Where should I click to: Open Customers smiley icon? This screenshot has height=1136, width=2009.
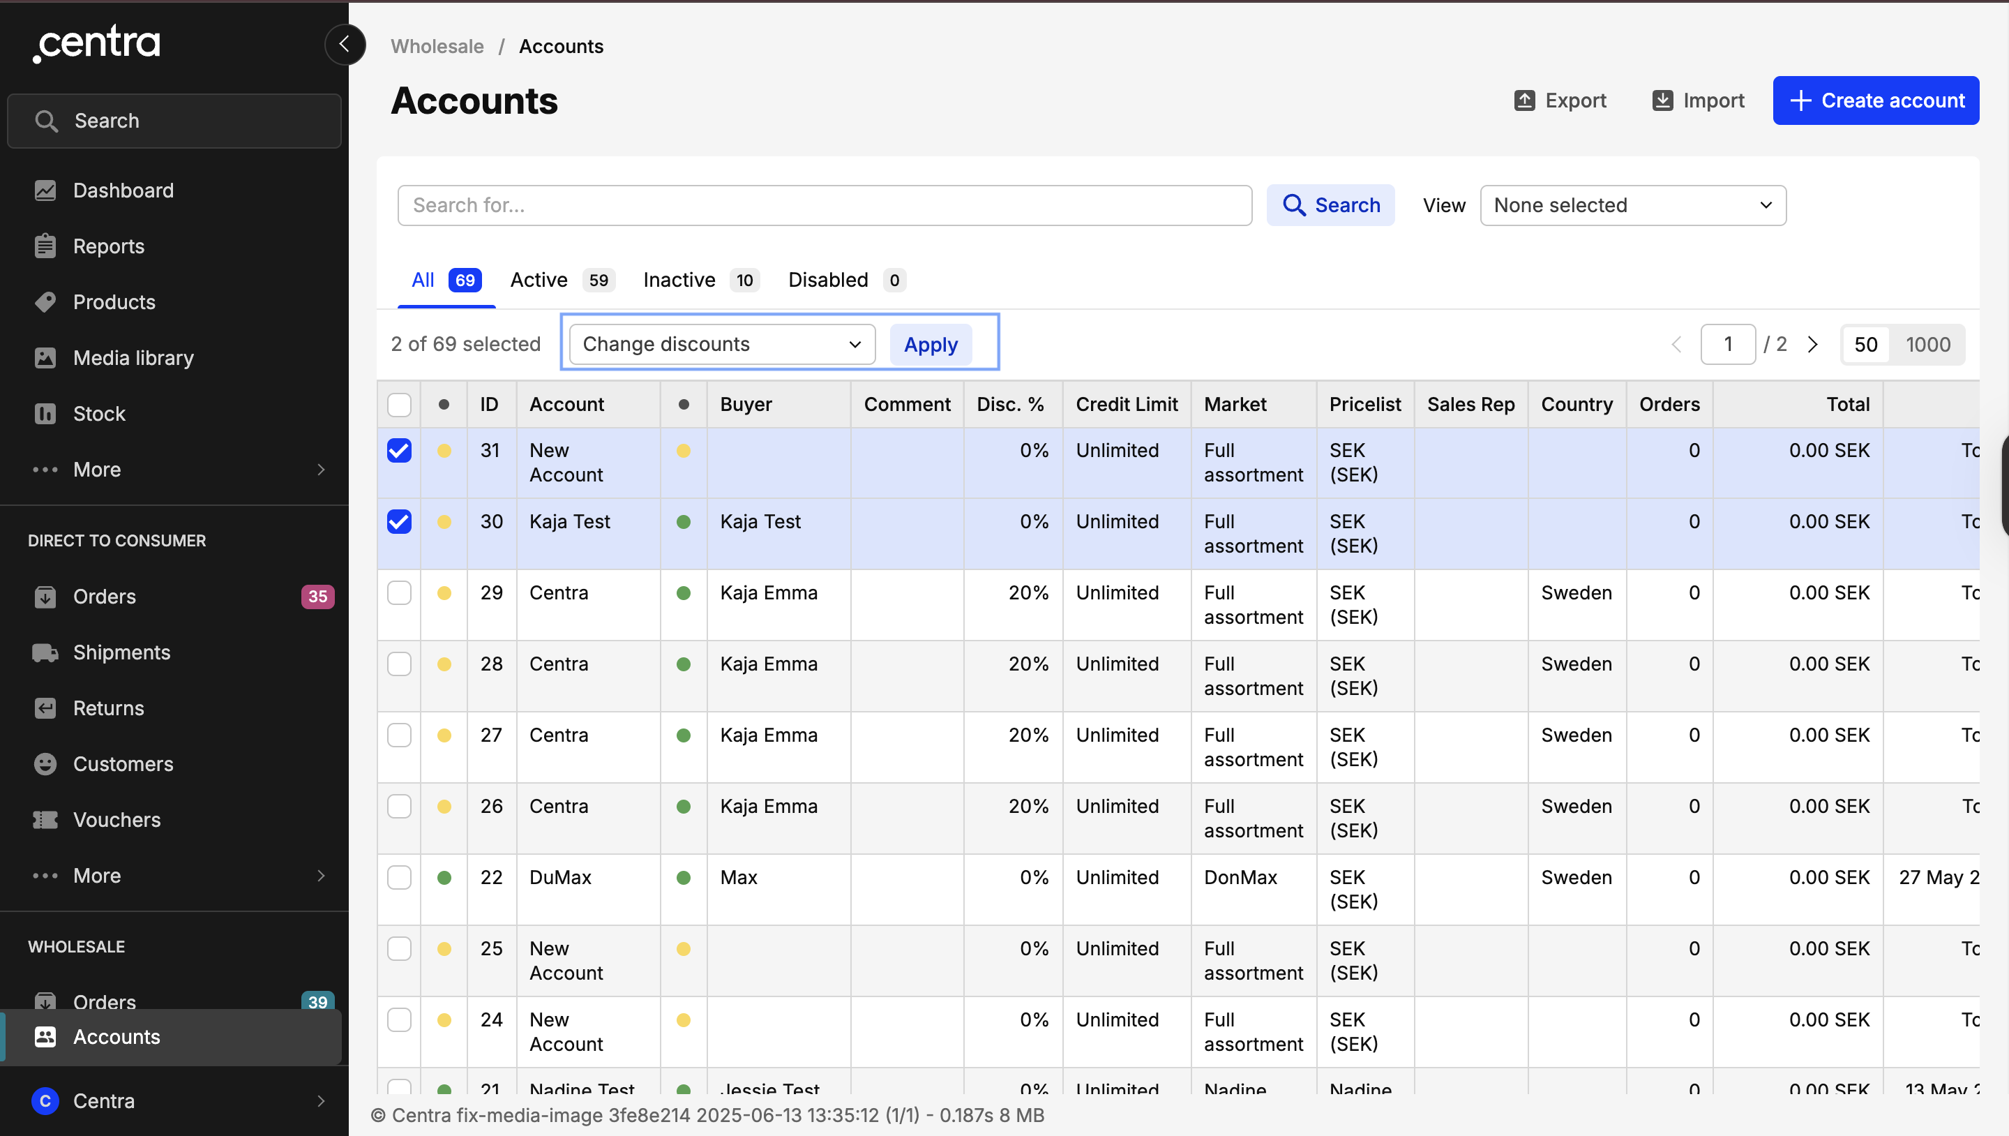point(45,764)
